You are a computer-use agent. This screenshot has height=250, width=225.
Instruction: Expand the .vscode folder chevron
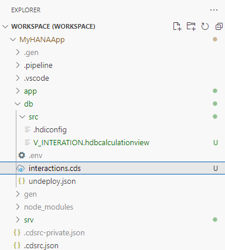coord(18,78)
